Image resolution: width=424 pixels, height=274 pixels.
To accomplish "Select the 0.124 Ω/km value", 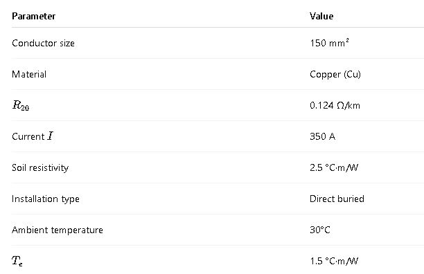I will click(x=335, y=105).
